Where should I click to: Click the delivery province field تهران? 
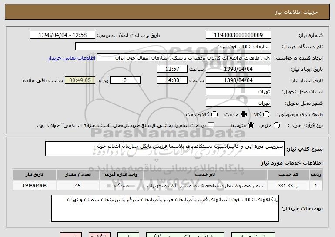click(238, 92)
